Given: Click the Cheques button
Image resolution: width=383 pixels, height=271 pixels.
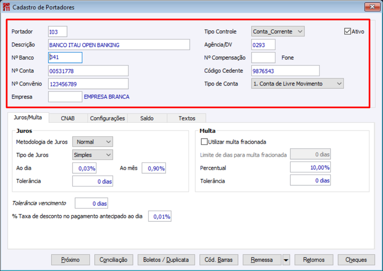Looking at the screenshot, I should pyautogui.click(x=356, y=260).
